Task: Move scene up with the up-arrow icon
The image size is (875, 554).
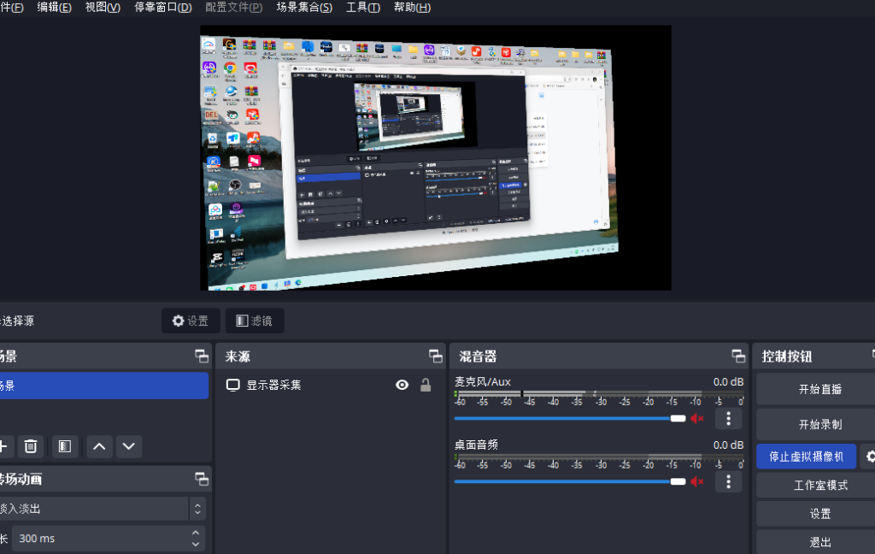Action: click(97, 446)
